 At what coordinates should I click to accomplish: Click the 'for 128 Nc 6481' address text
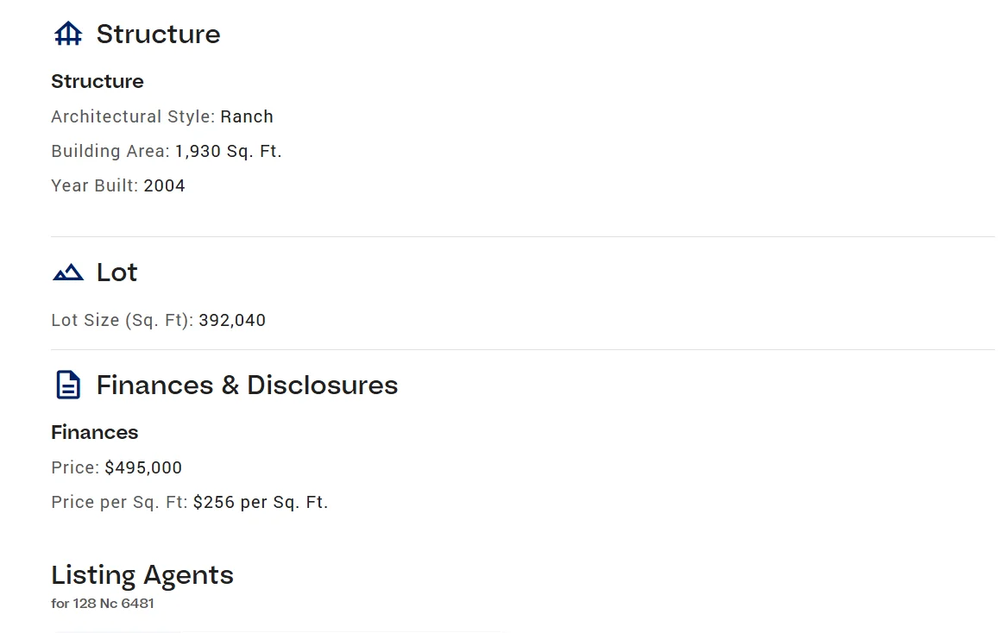click(x=103, y=604)
